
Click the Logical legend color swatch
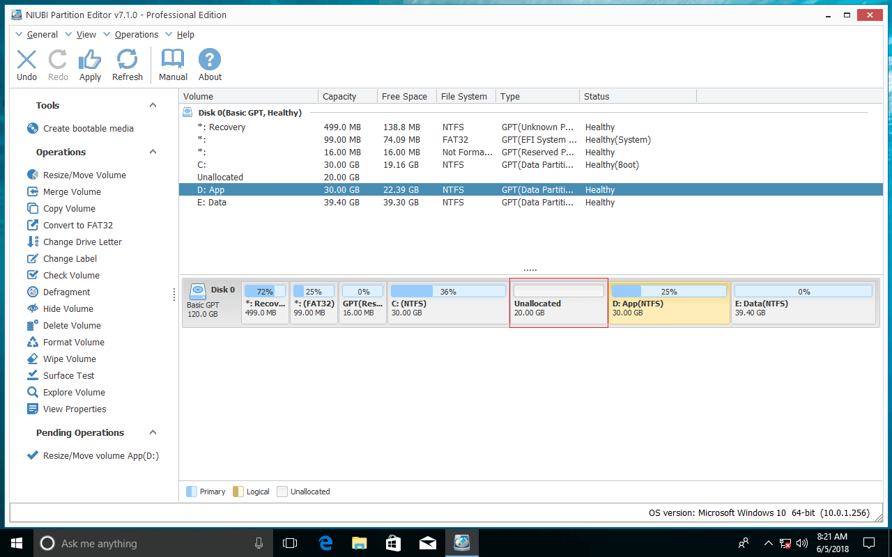(238, 492)
